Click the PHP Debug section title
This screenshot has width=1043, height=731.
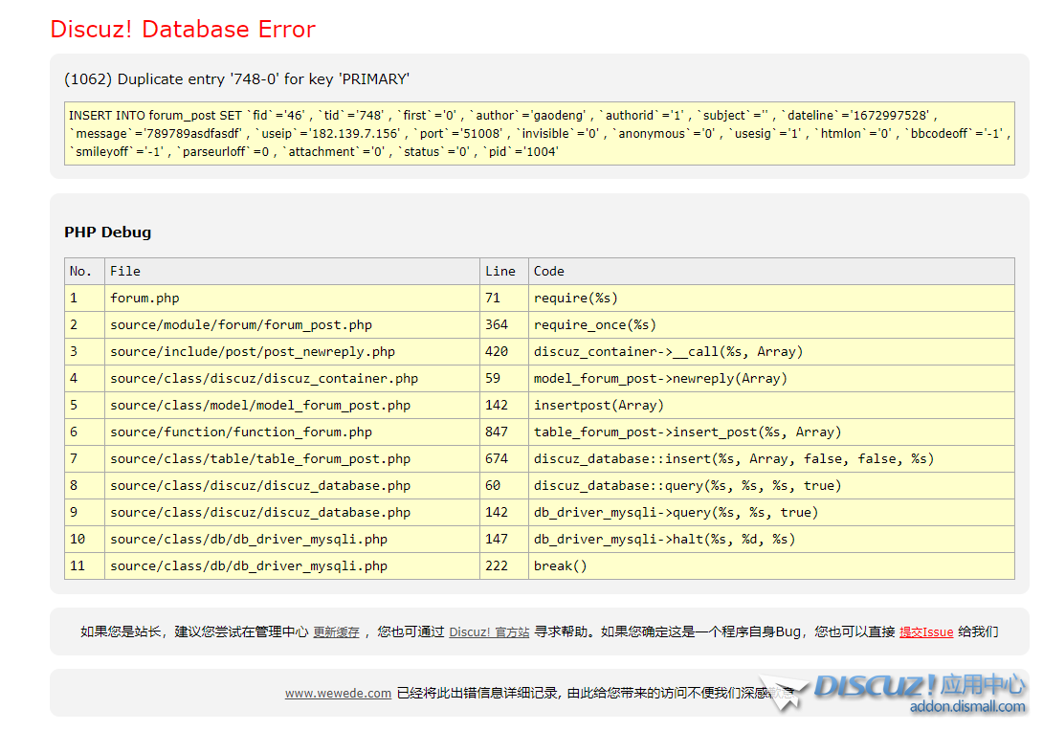[107, 232]
